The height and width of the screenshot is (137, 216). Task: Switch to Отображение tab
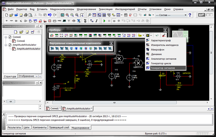pos(26,76)
